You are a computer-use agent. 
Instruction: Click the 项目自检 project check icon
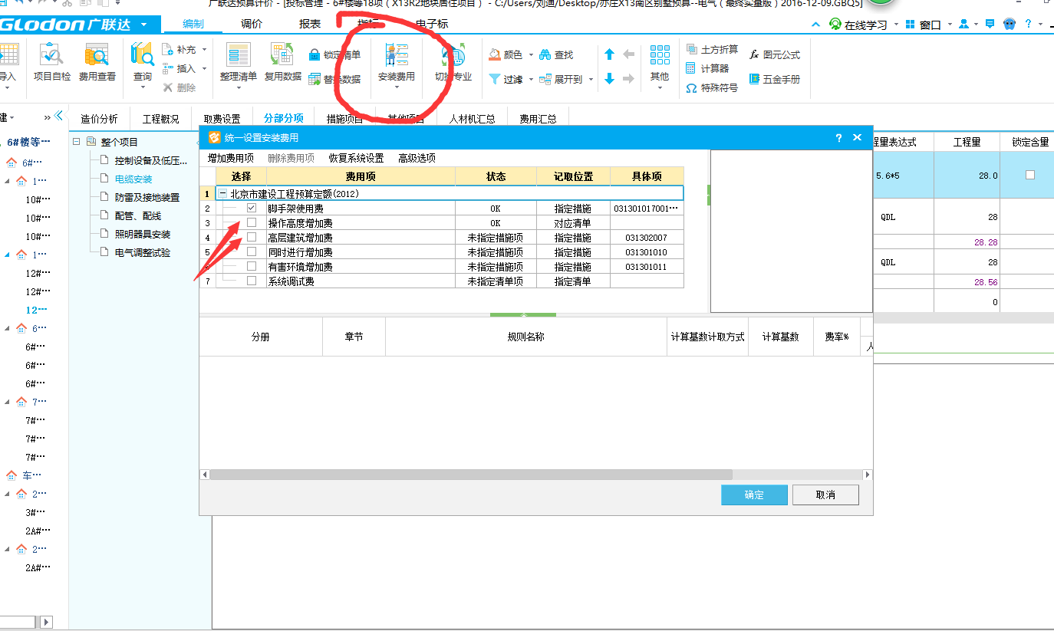52,55
